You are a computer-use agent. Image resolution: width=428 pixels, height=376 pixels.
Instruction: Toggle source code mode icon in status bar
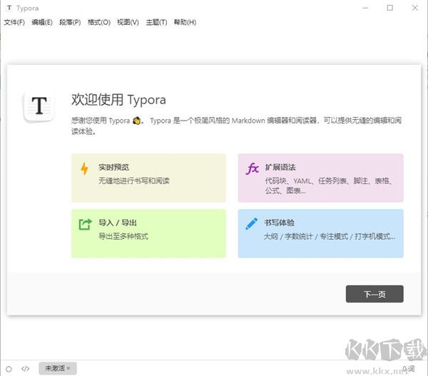[x=26, y=368]
